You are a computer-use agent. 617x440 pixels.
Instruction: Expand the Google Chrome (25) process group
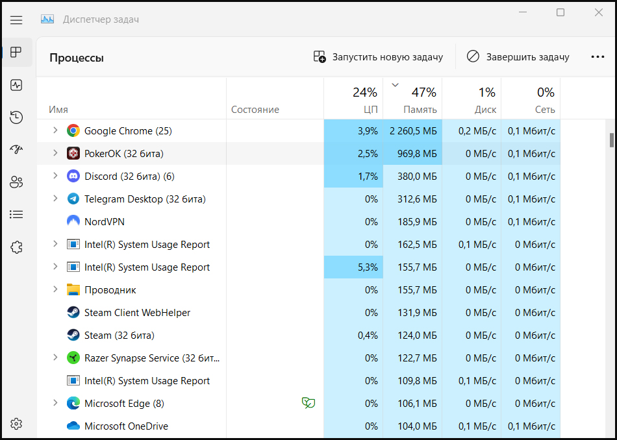[x=55, y=130]
